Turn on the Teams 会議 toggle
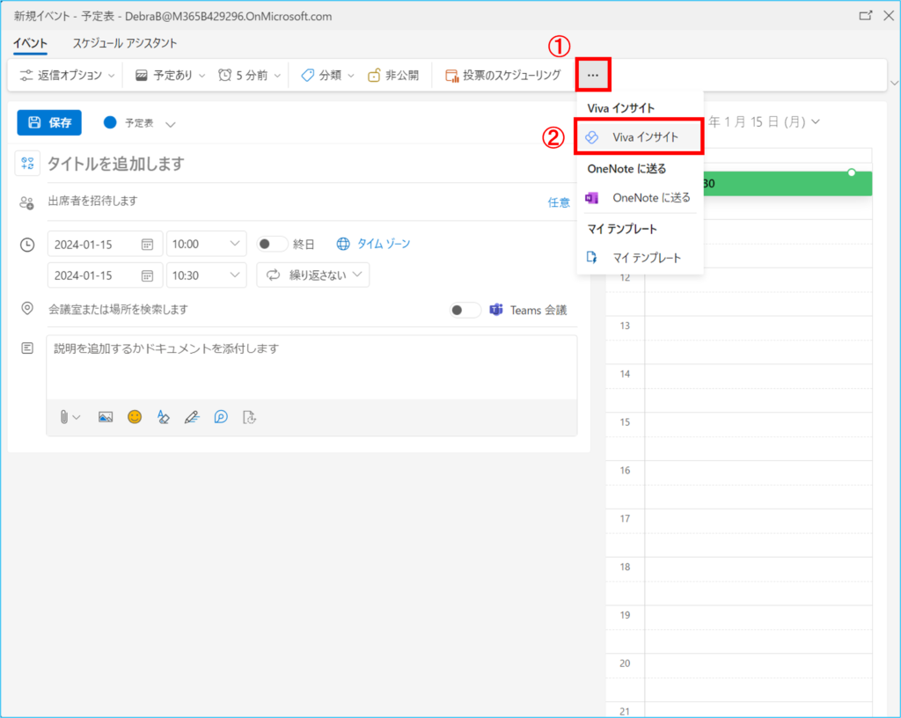The height and width of the screenshot is (718, 901). pyautogui.click(x=464, y=310)
